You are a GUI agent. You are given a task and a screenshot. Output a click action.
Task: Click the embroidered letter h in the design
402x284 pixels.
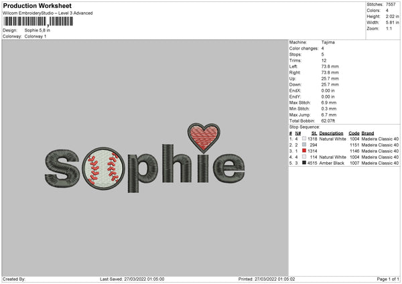coord(177,163)
